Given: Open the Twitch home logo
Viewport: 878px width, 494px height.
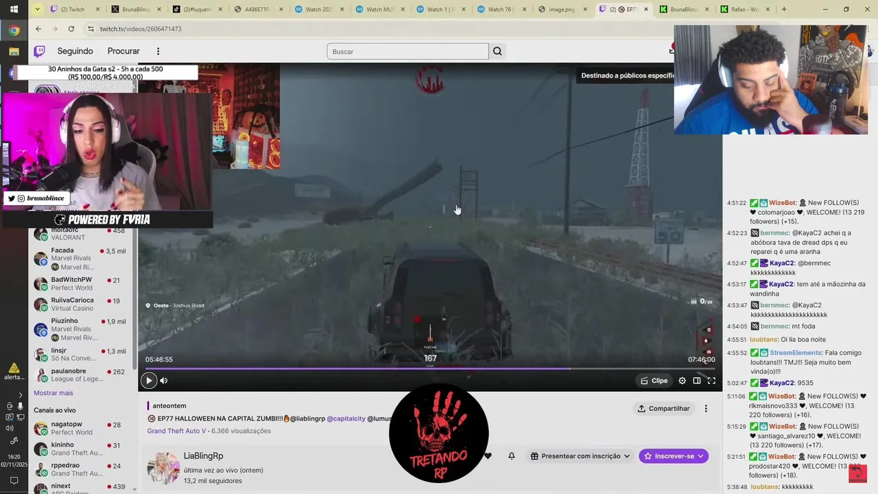Looking at the screenshot, I should click(x=40, y=51).
